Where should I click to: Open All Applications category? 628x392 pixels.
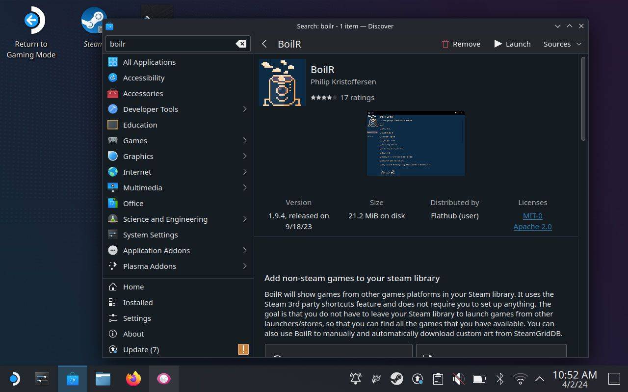click(x=178, y=62)
